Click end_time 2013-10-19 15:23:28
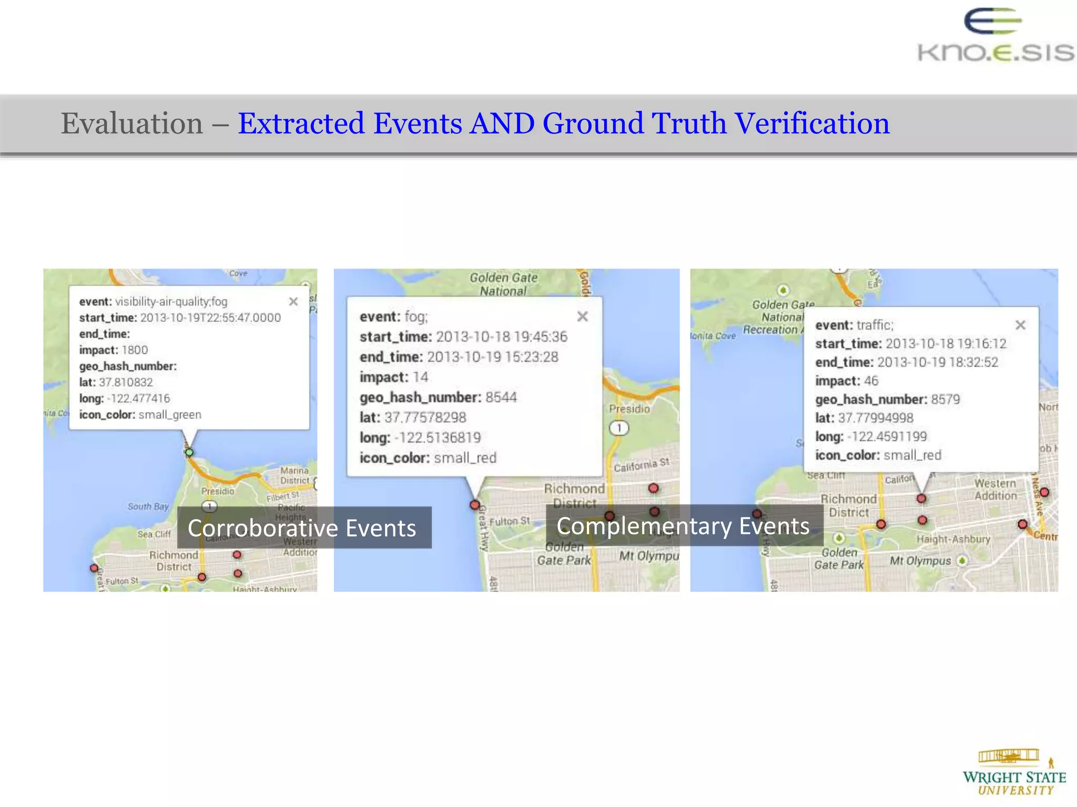 click(459, 357)
